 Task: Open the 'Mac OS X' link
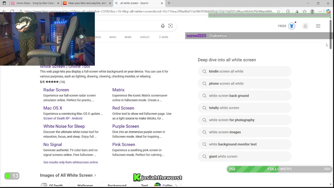[x=53, y=108]
